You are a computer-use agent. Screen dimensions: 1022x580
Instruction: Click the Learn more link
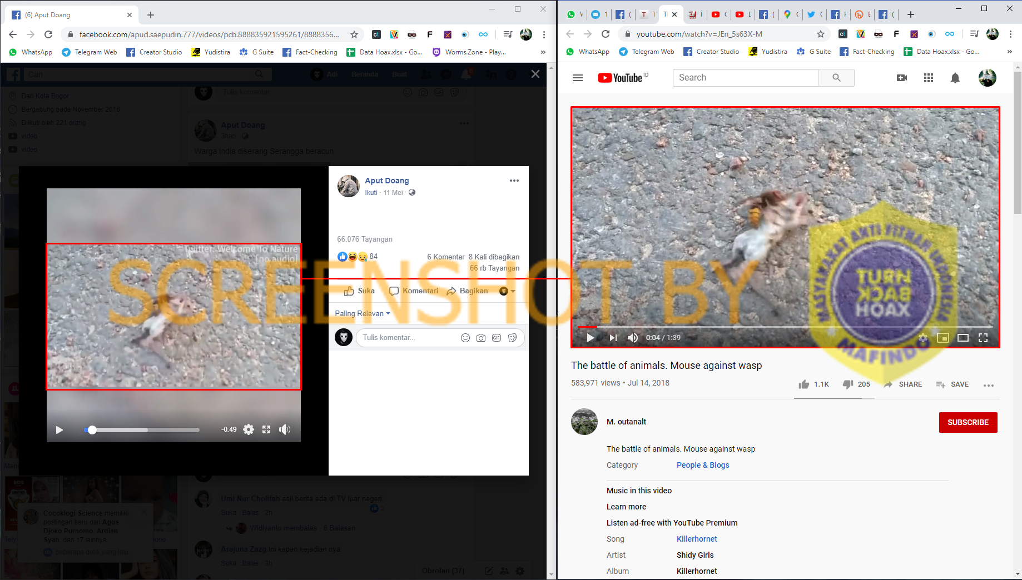(x=626, y=507)
